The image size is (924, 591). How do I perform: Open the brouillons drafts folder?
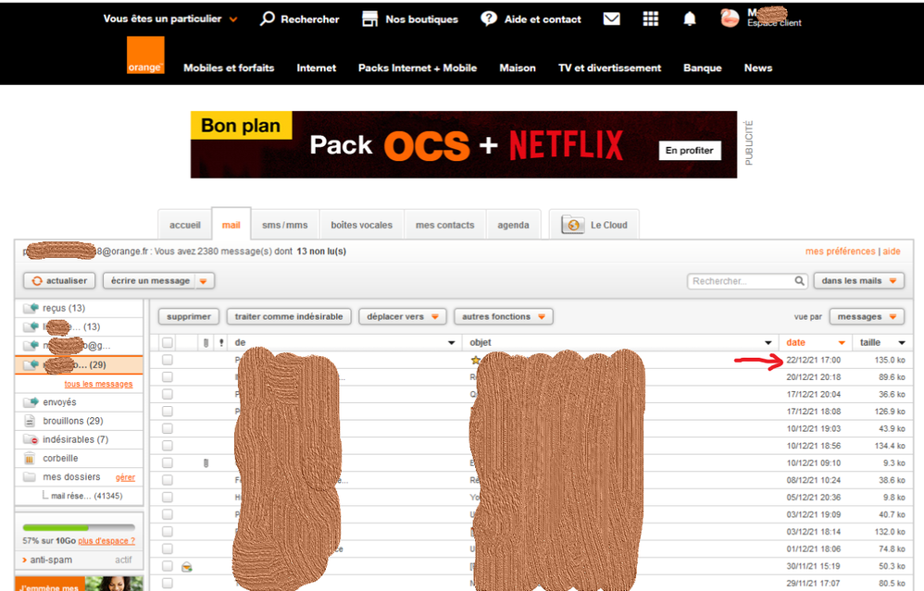(72, 421)
